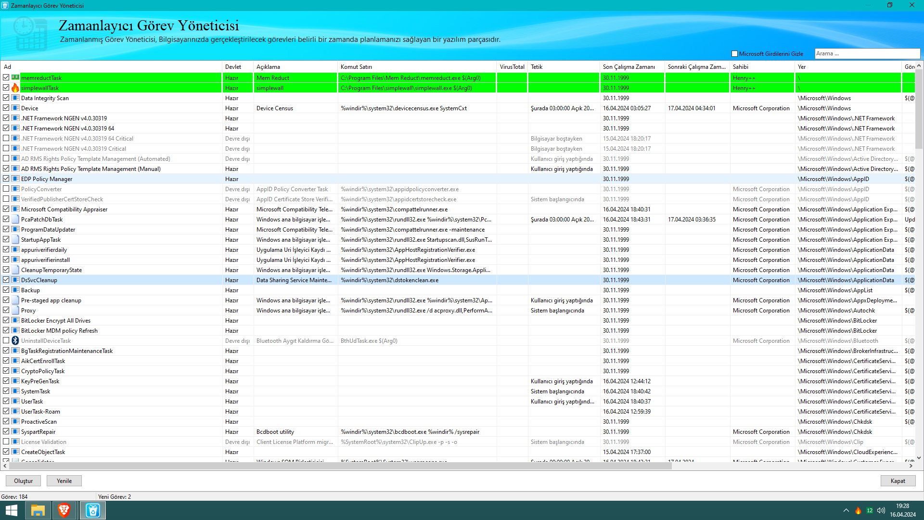The width and height of the screenshot is (924, 520).
Task: Click the EDP Policy Manager task icon
Action: (15, 179)
